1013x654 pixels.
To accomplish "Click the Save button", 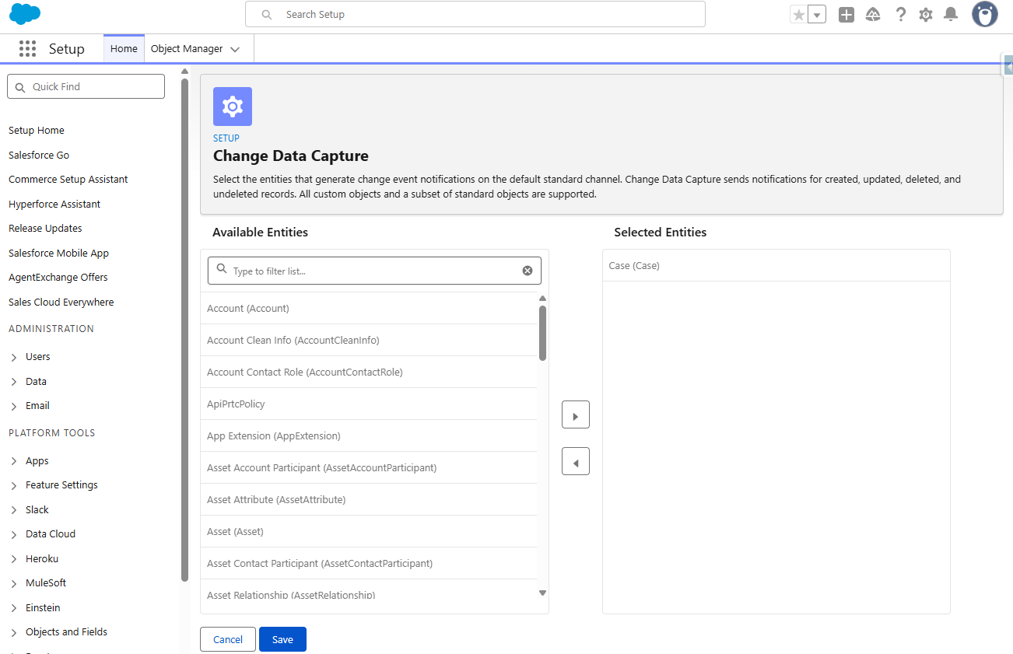I will [x=282, y=639].
